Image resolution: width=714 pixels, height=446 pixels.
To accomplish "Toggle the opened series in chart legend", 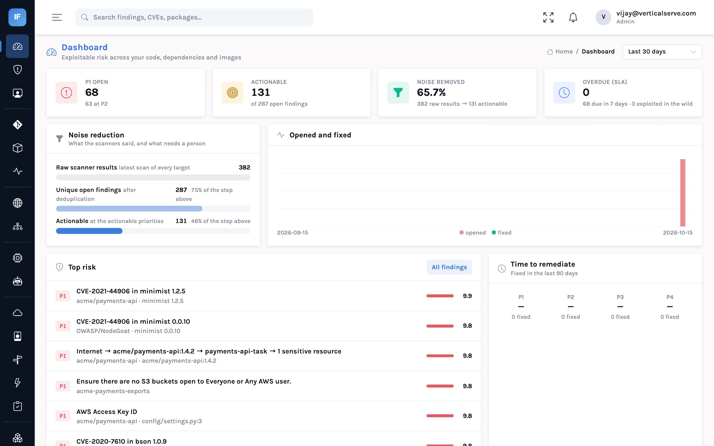I will click(472, 233).
